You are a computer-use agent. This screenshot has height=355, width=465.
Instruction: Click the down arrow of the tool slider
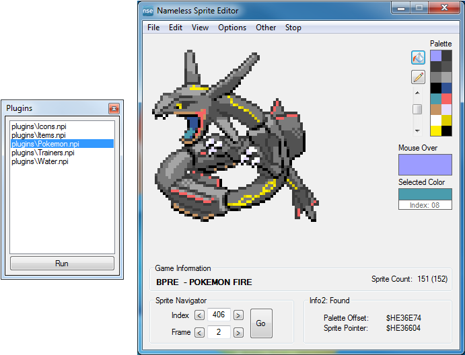coord(417,130)
